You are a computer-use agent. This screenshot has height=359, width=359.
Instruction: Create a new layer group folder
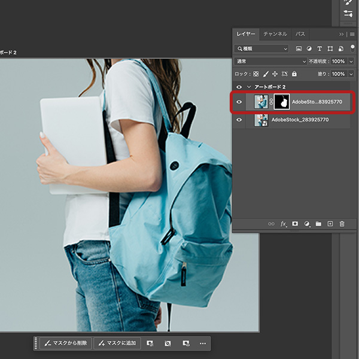(x=318, y=224)
